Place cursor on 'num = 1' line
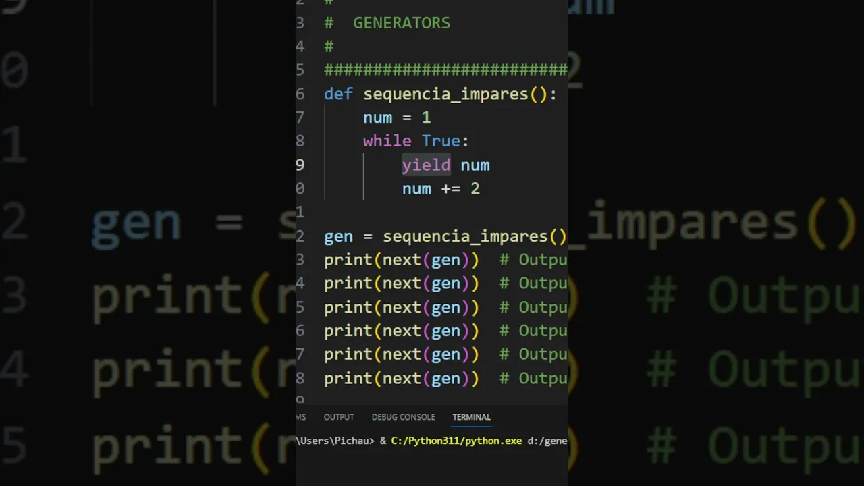The width and height of the screenshot is (864, 486). pos(397,117)
